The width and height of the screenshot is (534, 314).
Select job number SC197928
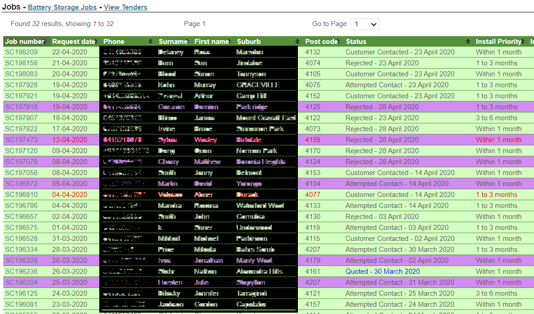point(22,85)
